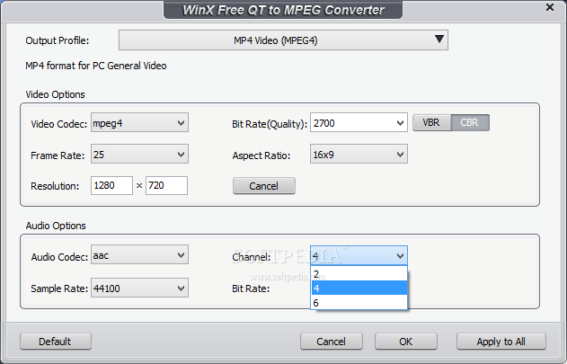Click the Default button
Screen dimensions: 567x364
tap(56, 342)
